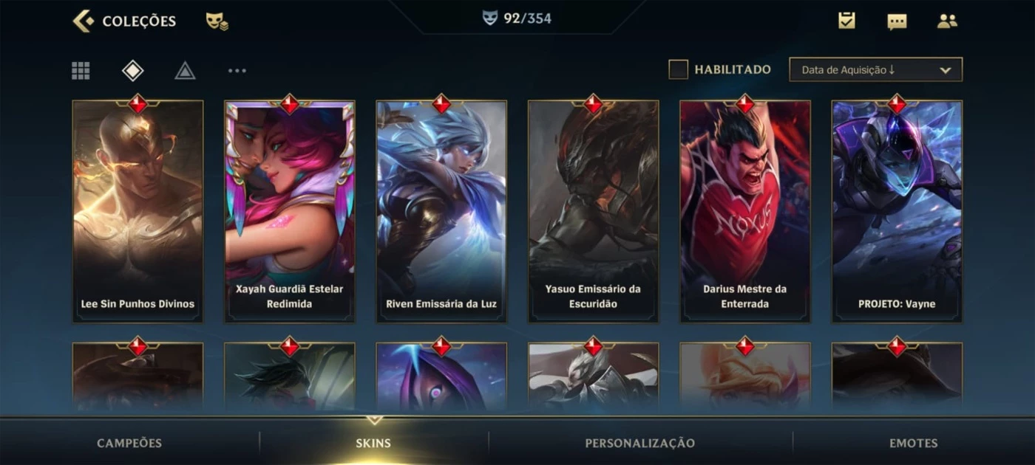Open the Personalização tab

pyautogui.click(x=640, y=444)
